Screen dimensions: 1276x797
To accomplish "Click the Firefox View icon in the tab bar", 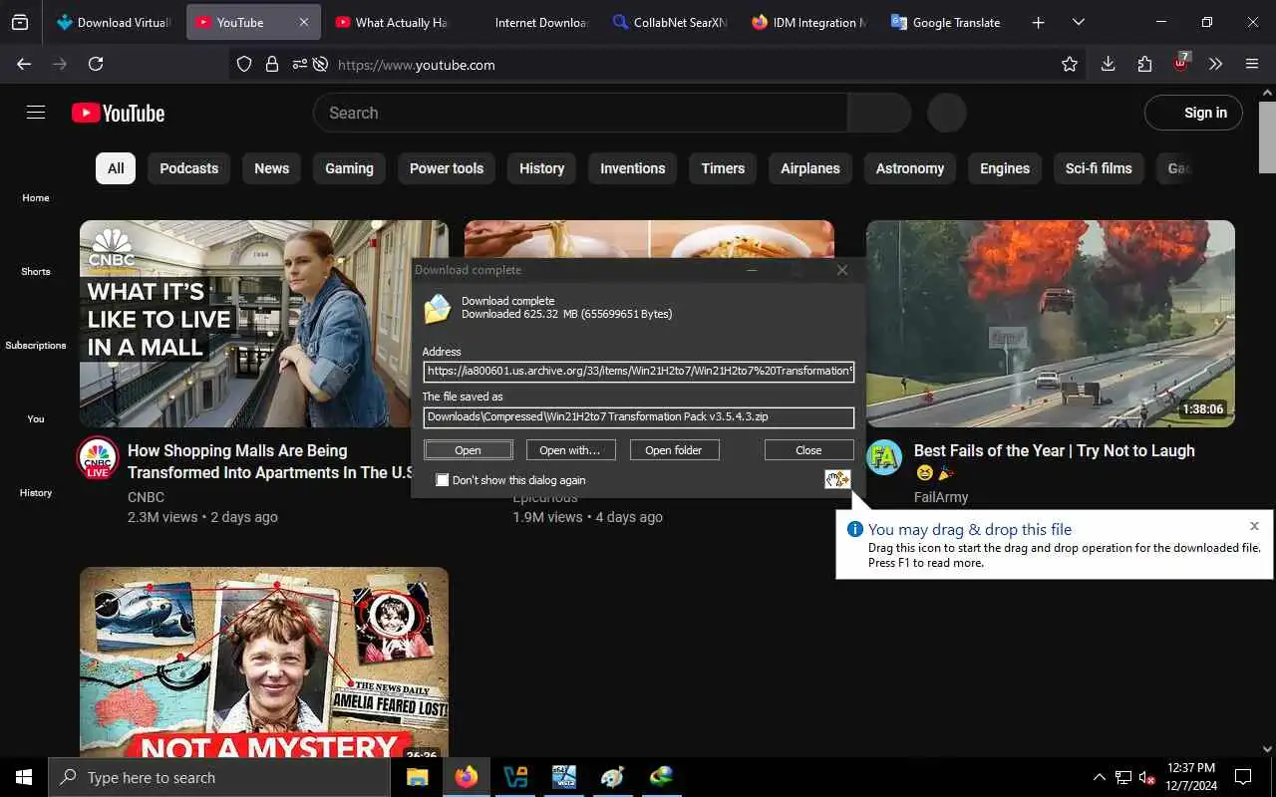I will pos(20,22).
